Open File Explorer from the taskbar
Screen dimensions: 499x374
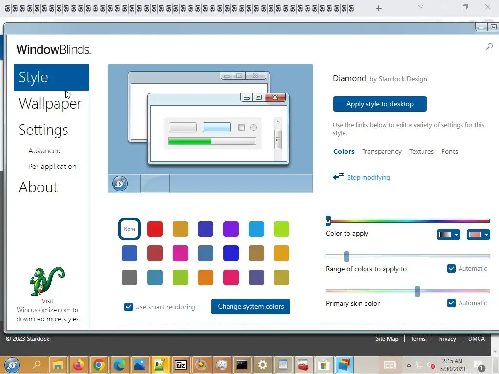[58, 365]
